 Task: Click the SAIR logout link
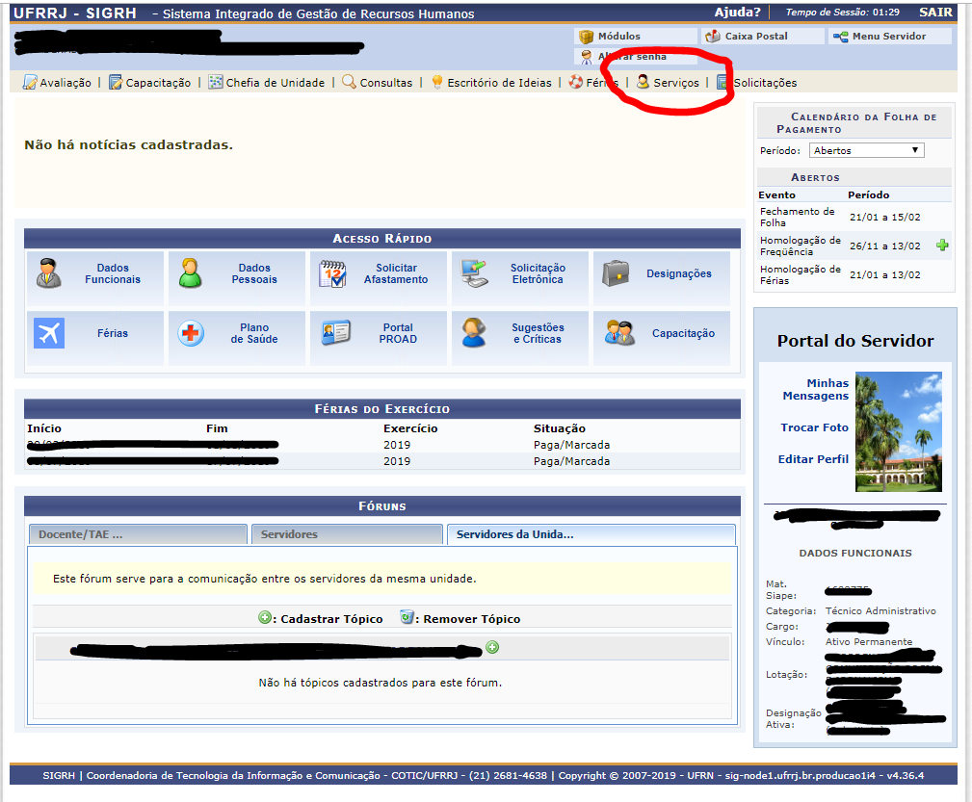[935, 13]
